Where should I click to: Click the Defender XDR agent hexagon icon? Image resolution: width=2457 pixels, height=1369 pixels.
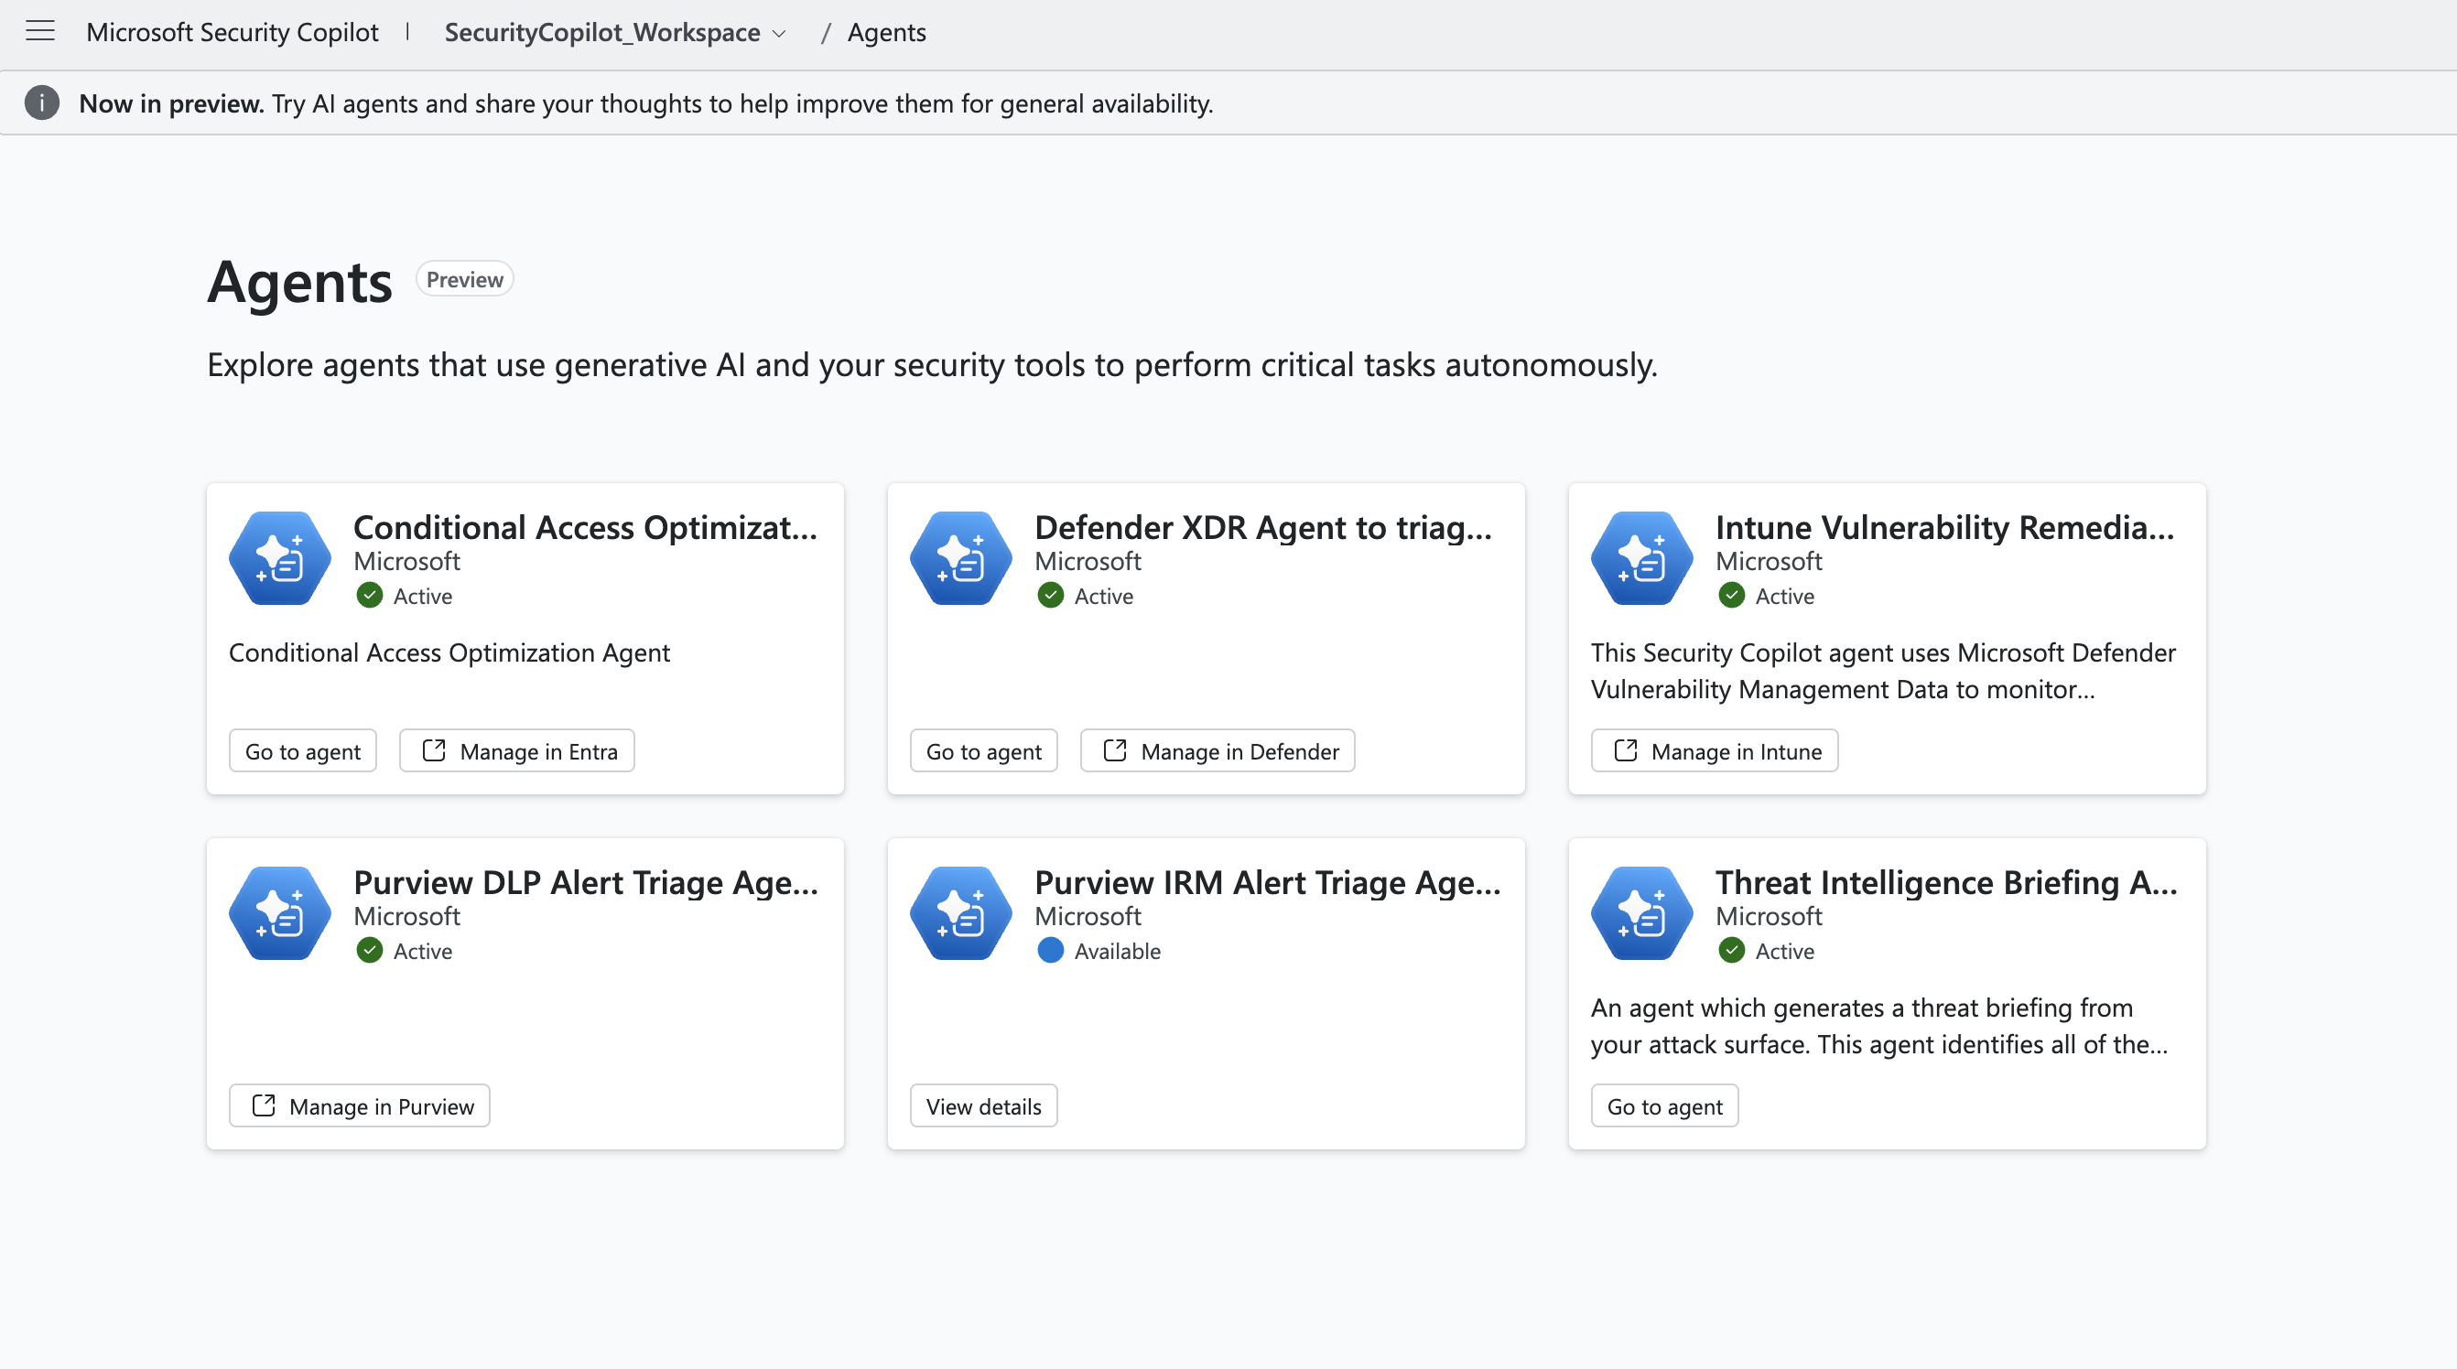961,558
